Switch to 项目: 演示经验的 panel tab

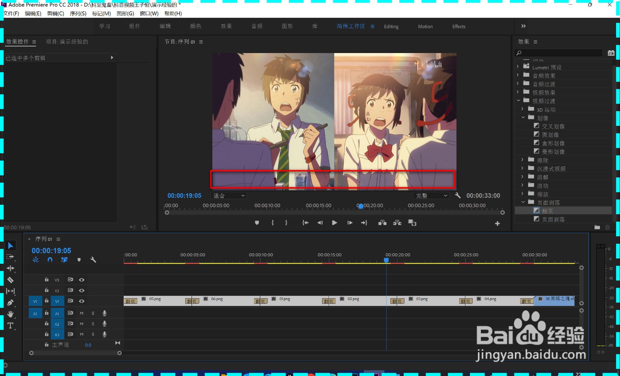tap(67, 41)
